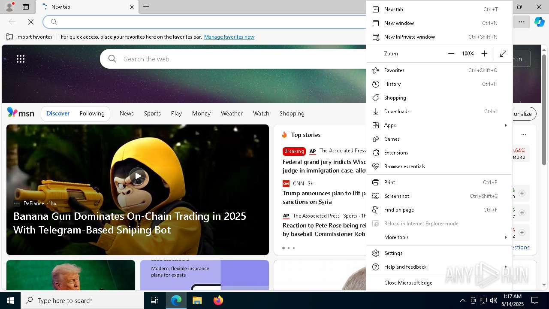
Task: Close the New tab tab
Action: [132, 7]
